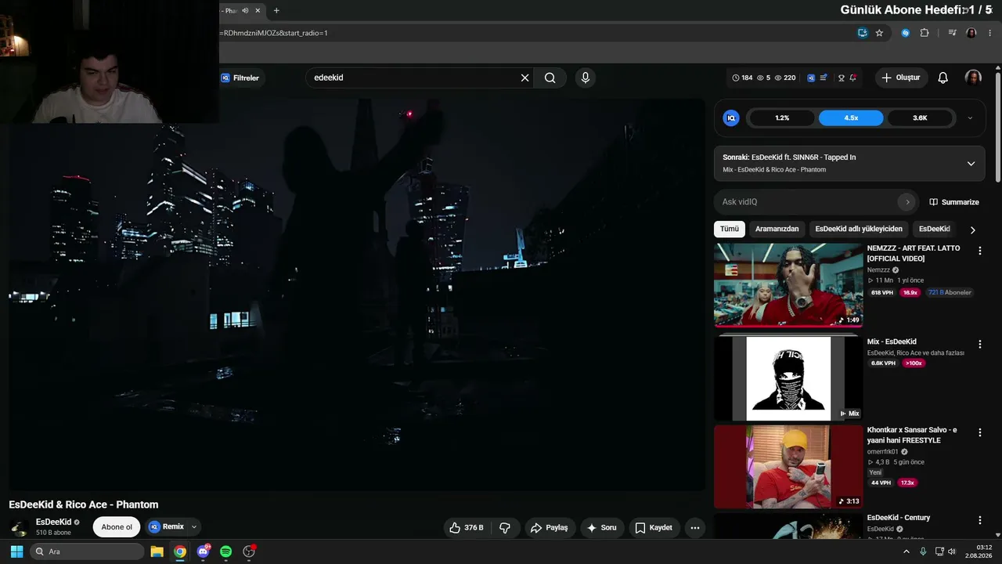The height and width of the screenshot is (564, 1002).
Task: Select the 3.6K vidIQ metric pill
Action: click(920, 118)
